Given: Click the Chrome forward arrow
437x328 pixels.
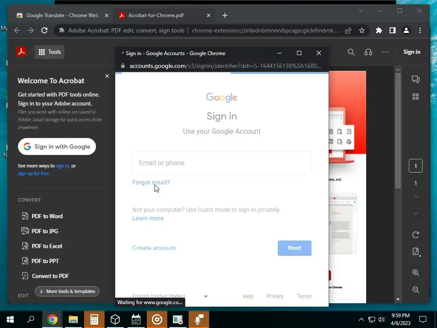Looking at the screenshot, I should coord(31,30).
